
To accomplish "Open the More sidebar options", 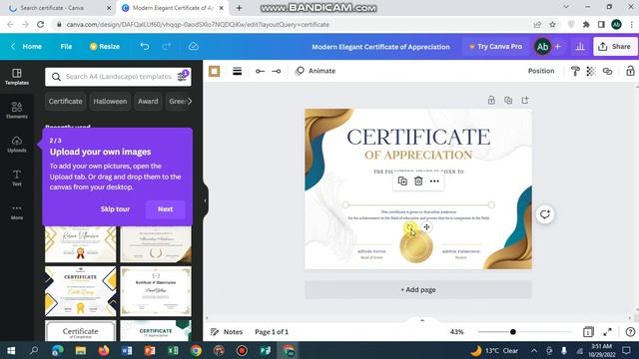I will (x=17, y=211).
